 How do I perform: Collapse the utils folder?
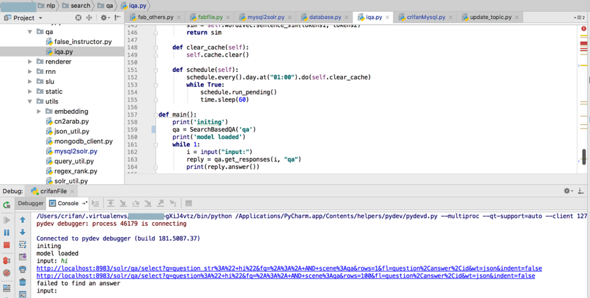29,102
